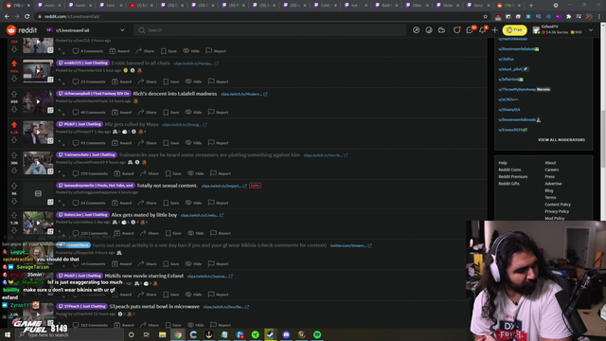Play the Miz gets rolled by Maya thumbnail
The image size is (606, 341).
[x=38, y=133]
